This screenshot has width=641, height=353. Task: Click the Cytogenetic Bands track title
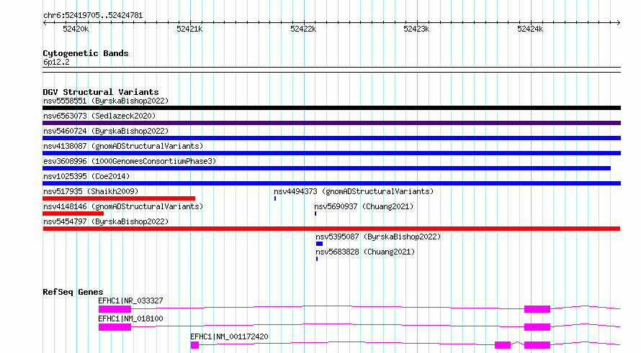point(86,53)
